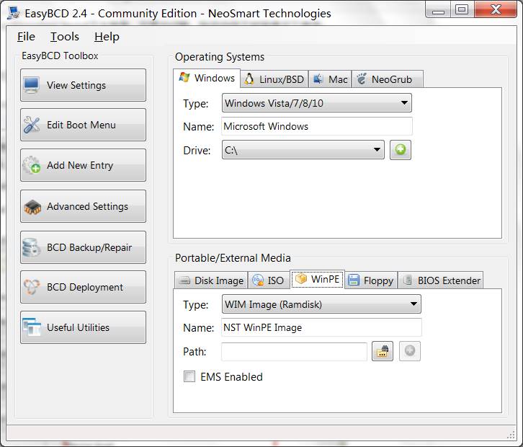523x447 pixels.
Task: Click the ISO disc icon
Action: click(258, 280)
